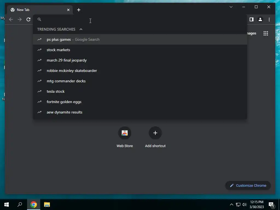Open the Google apps grid
Viewport: 280px width, 210px height.
coord(266,33)
